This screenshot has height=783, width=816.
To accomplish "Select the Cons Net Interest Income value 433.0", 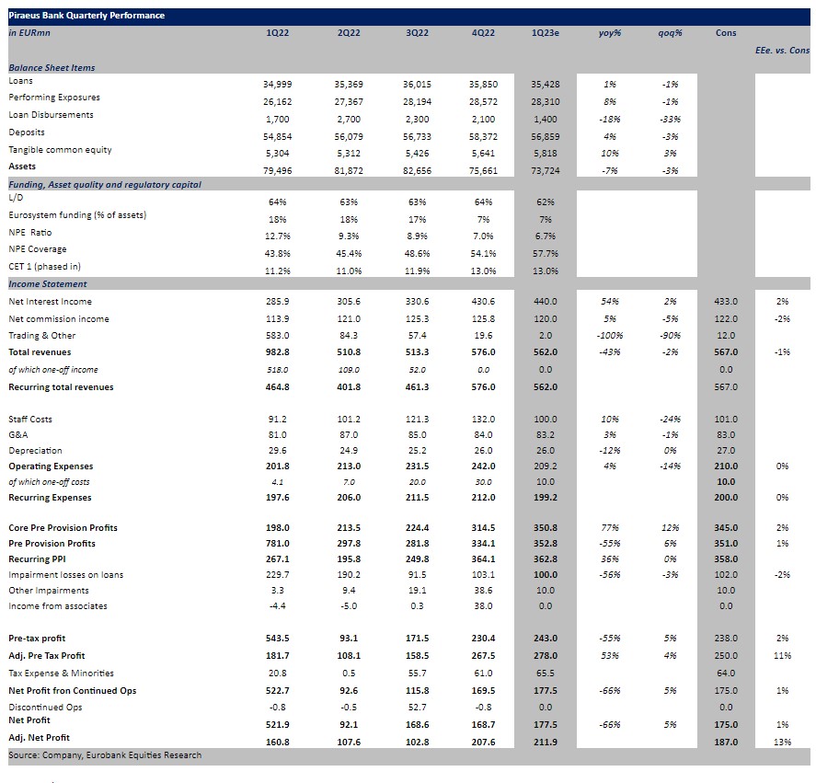I will click(x=726, y=302).
